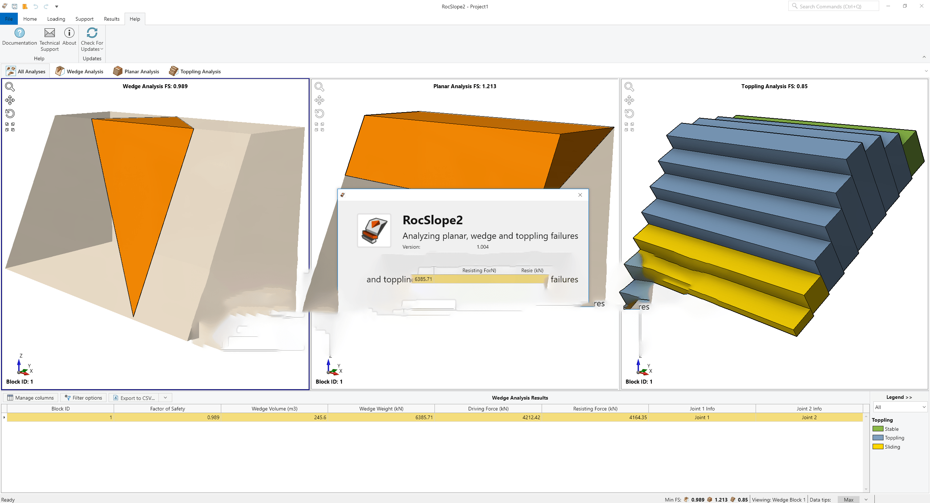Open the Documentation help icon

[19, 33]
